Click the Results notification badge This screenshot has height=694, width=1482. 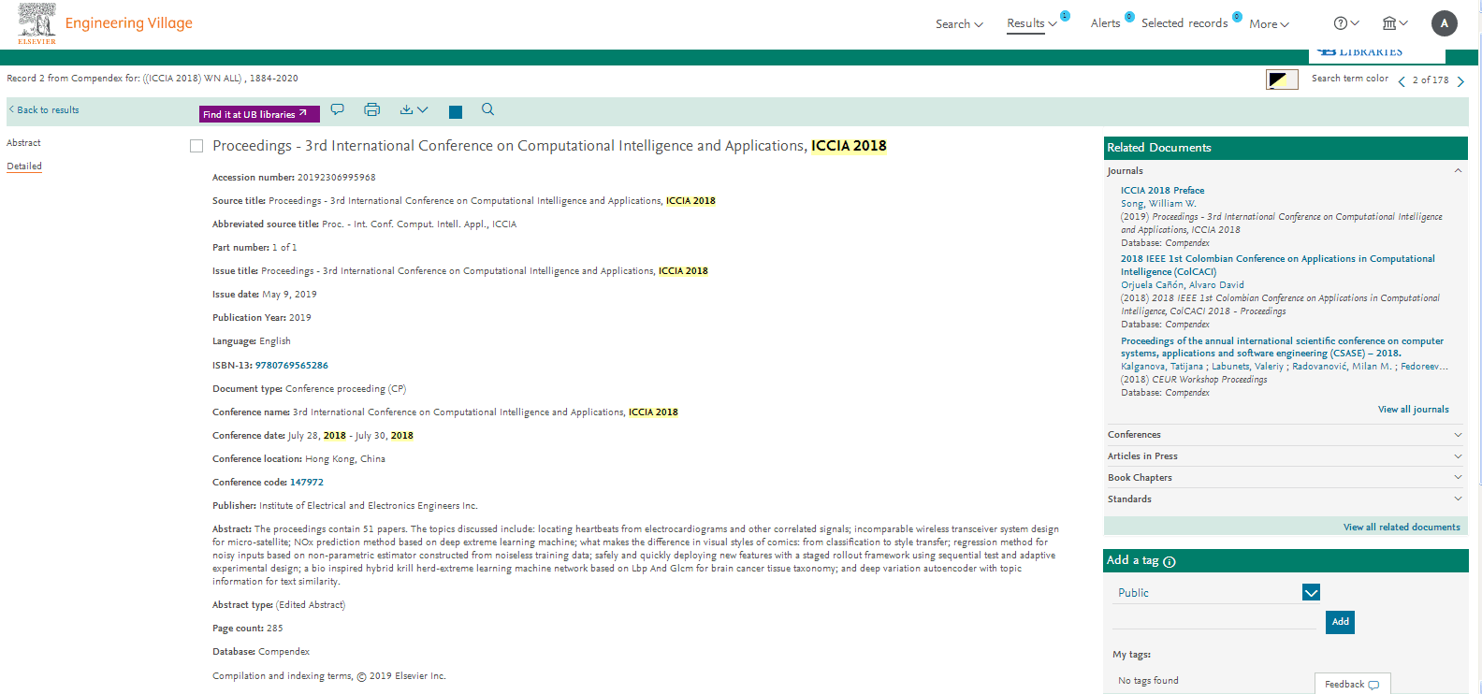(1065, 16)
